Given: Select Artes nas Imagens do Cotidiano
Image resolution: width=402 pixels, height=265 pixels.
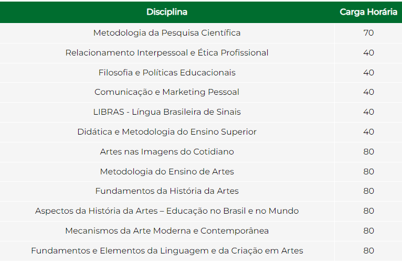Looking at the screenshot, I should coord(167,152).
